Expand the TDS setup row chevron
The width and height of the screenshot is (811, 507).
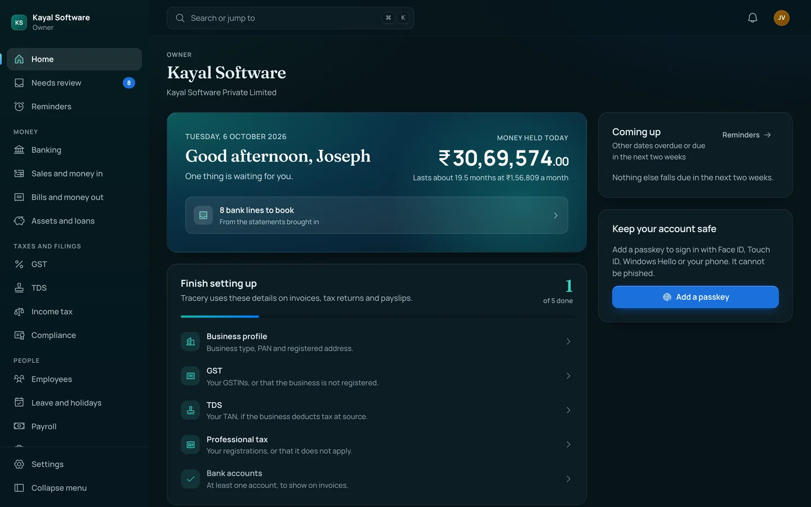(x=568, y=410)
